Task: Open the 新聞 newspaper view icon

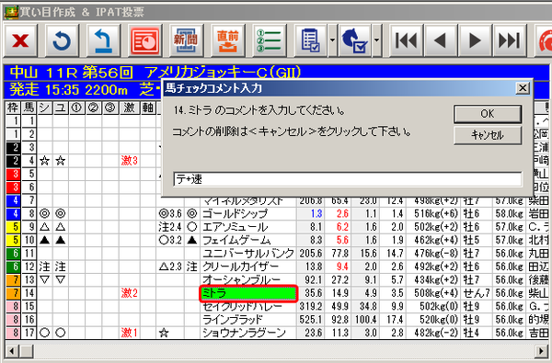Action: [x=186, y=40]
